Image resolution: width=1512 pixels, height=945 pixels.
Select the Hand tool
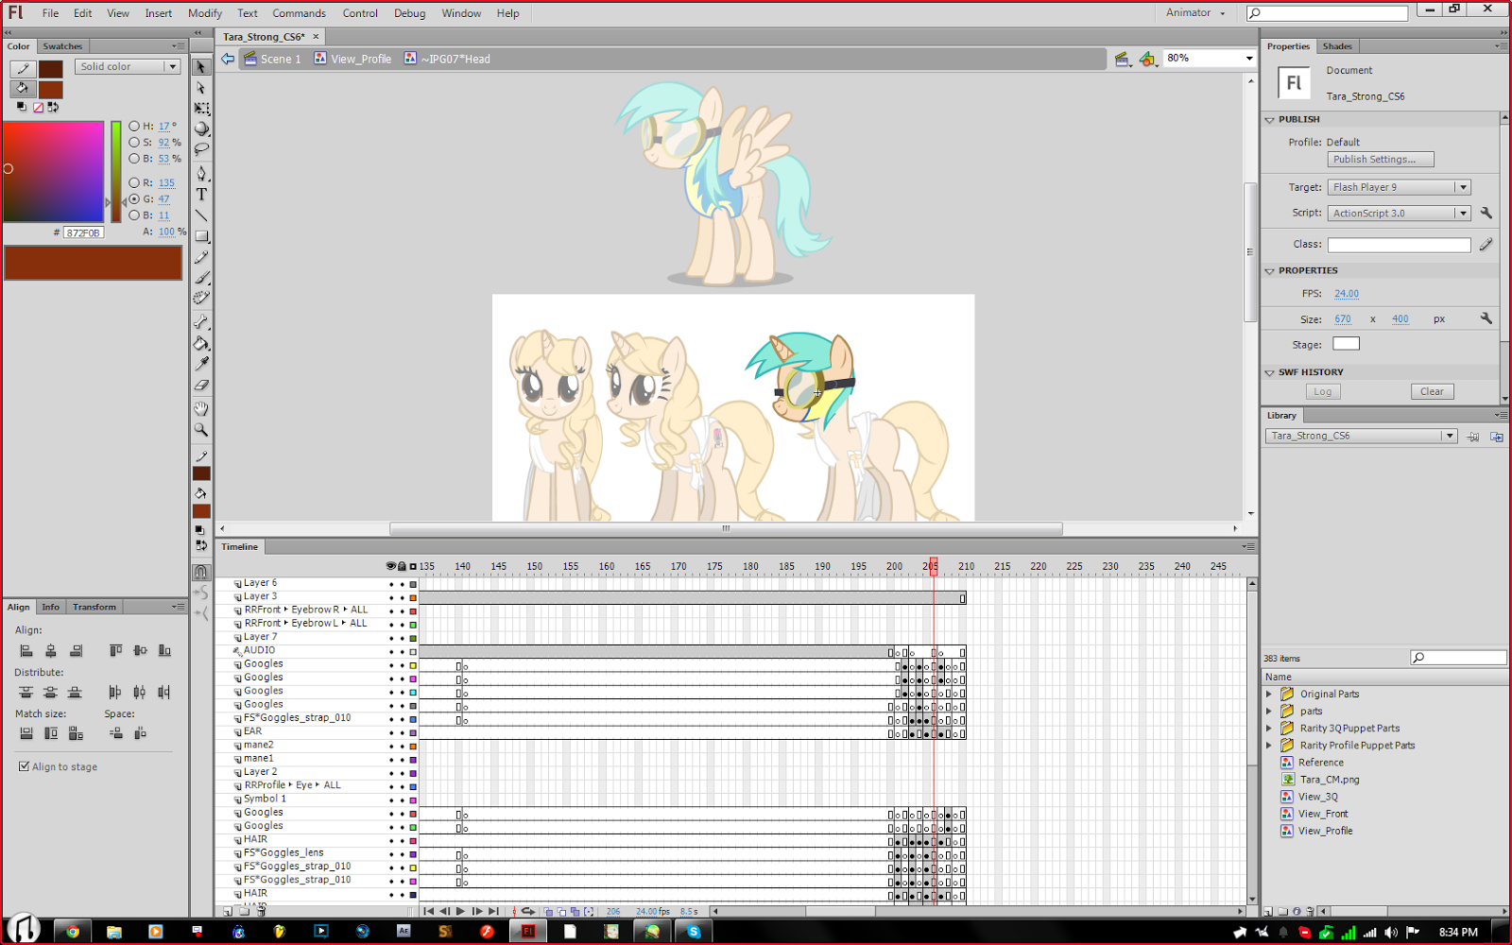(201, 409)
